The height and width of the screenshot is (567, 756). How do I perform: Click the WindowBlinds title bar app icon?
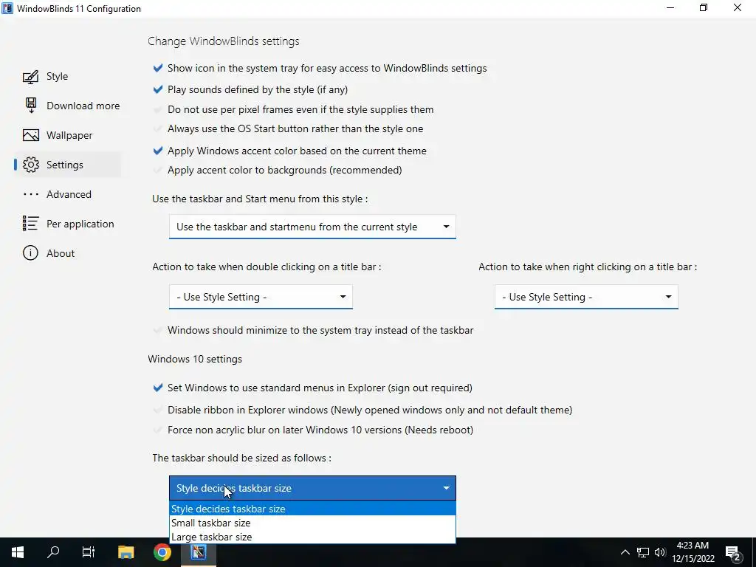[7, 8]
